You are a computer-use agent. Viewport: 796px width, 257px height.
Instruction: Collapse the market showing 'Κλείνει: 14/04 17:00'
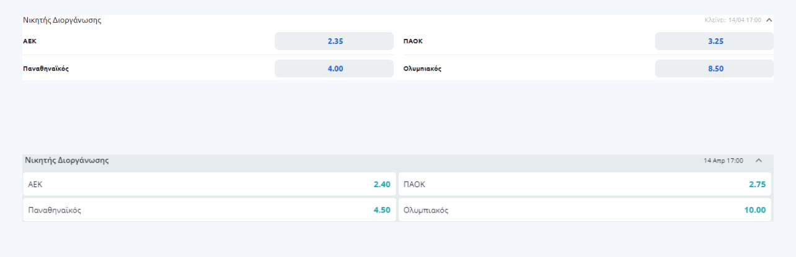point(769,20)
